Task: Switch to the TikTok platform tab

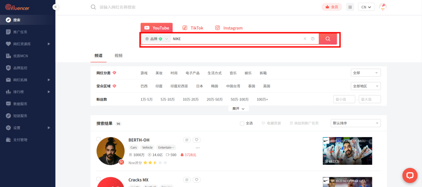Action: click(193, 28)
